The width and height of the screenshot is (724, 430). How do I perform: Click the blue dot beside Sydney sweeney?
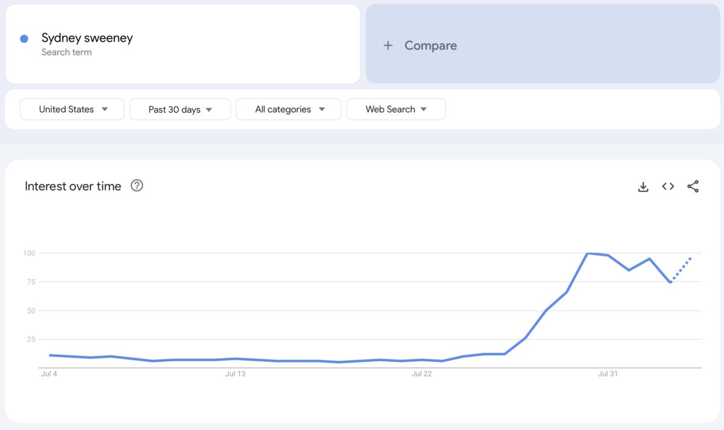[x=23, y=38]
